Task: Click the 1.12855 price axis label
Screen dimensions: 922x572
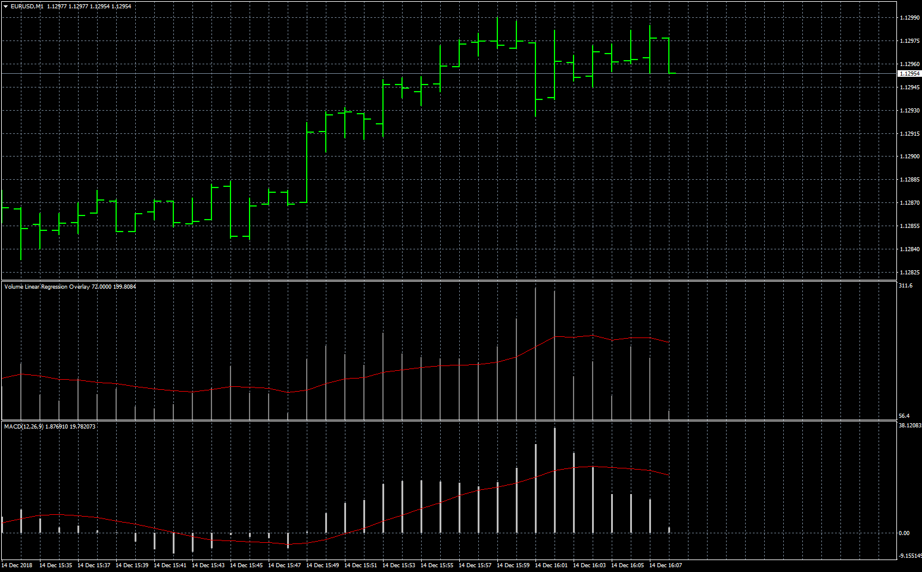Action: click(x=909, y=226)
